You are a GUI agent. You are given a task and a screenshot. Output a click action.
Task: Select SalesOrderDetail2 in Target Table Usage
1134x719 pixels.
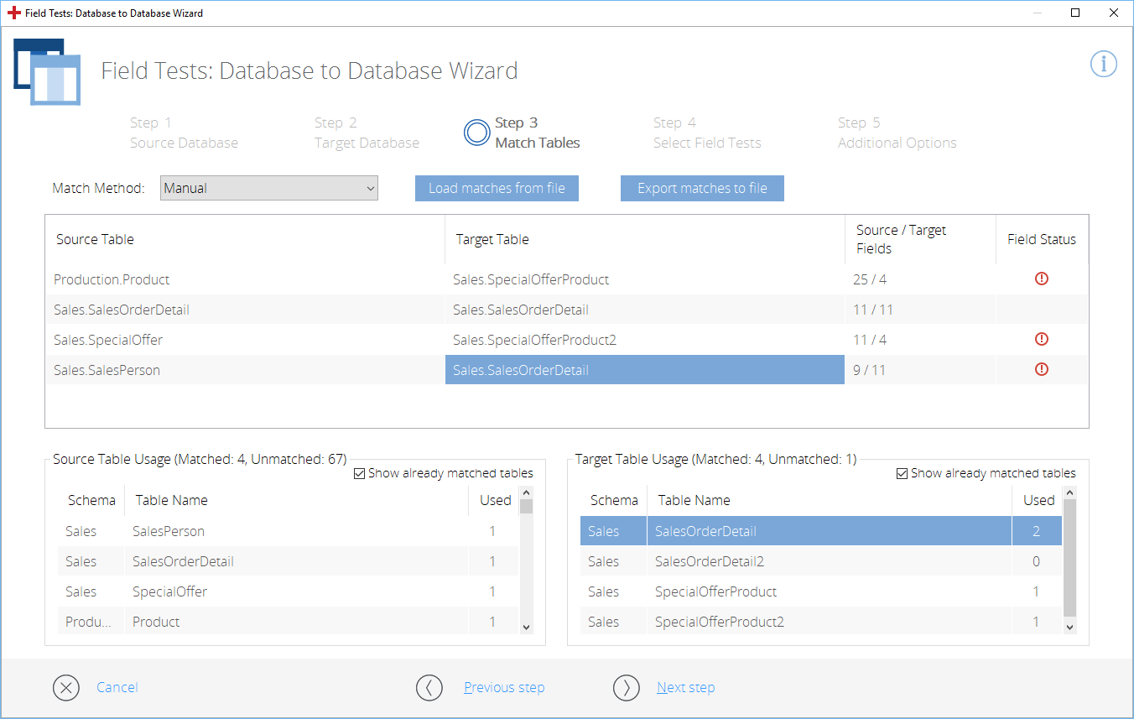tap(709, 561)
